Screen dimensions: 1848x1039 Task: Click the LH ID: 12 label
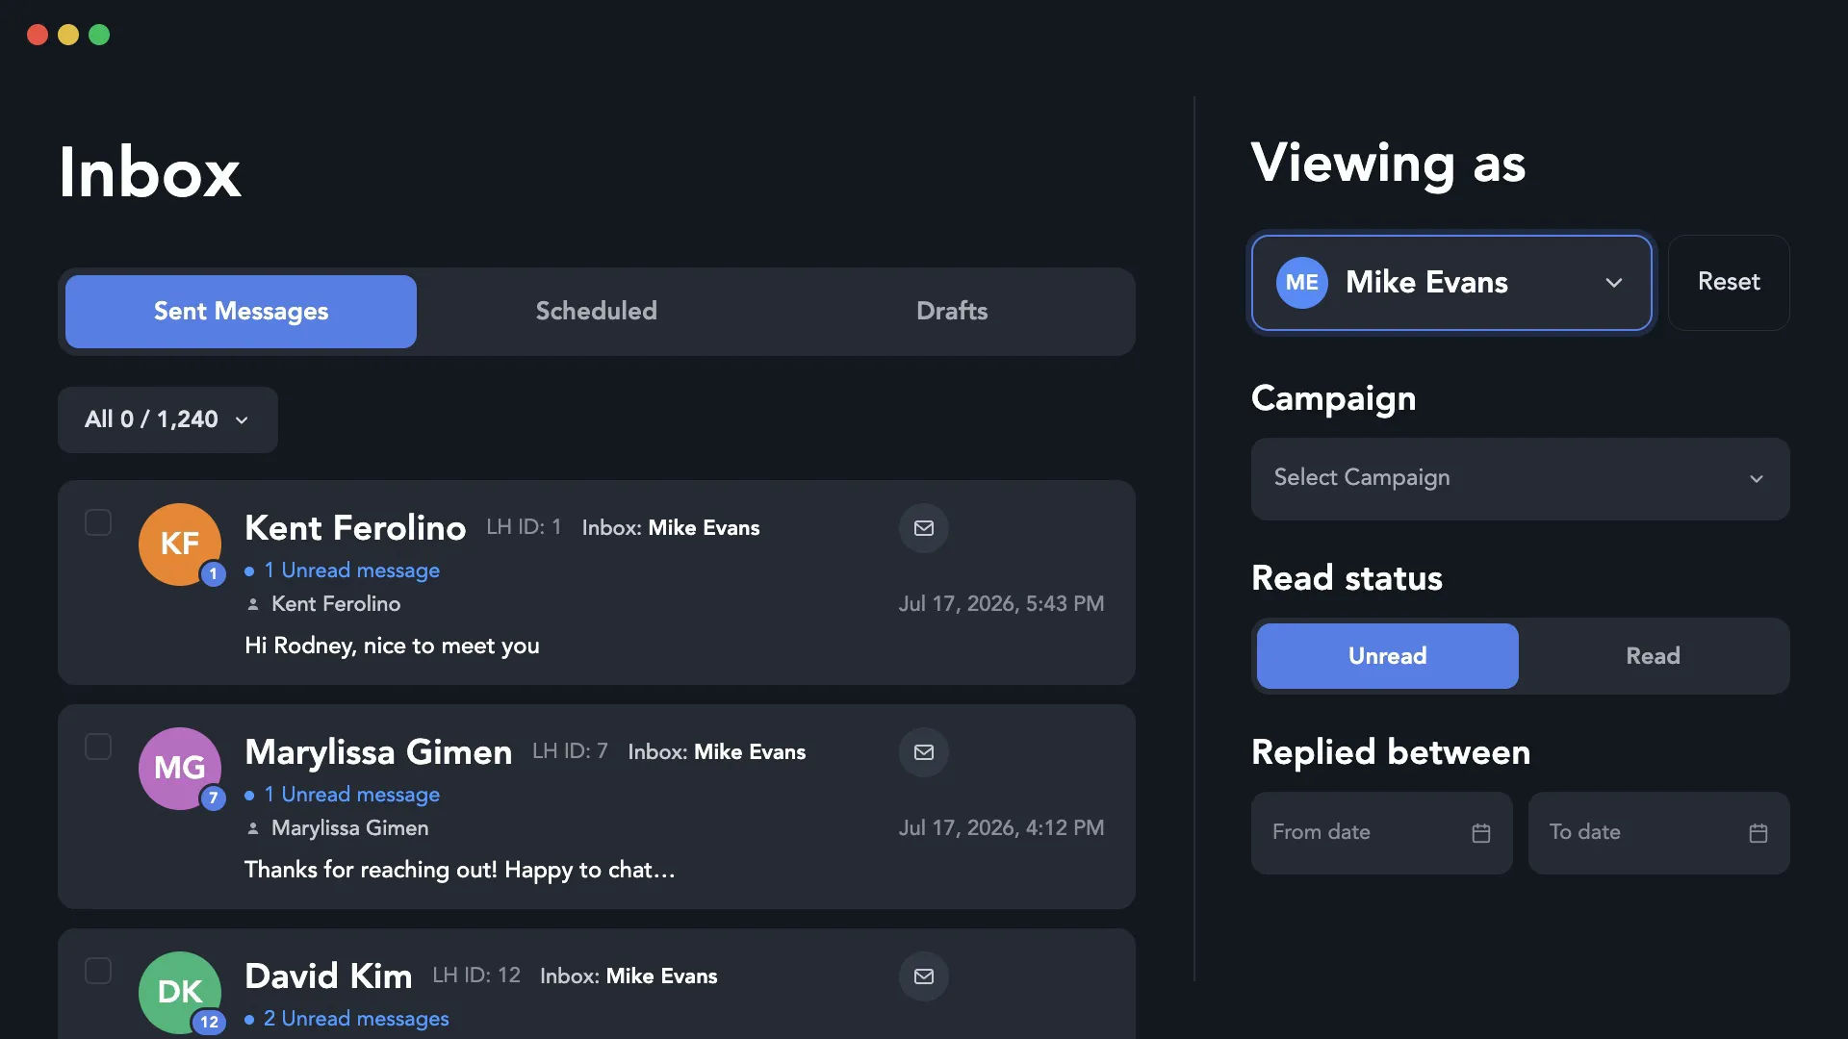tap(476, 976)
